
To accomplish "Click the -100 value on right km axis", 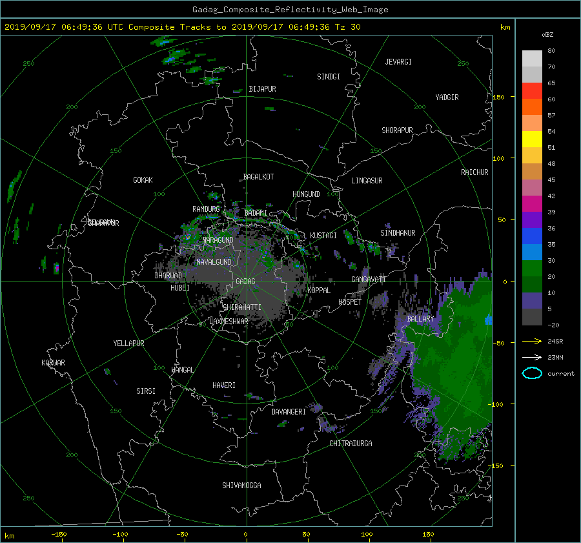I will point(497,404).
